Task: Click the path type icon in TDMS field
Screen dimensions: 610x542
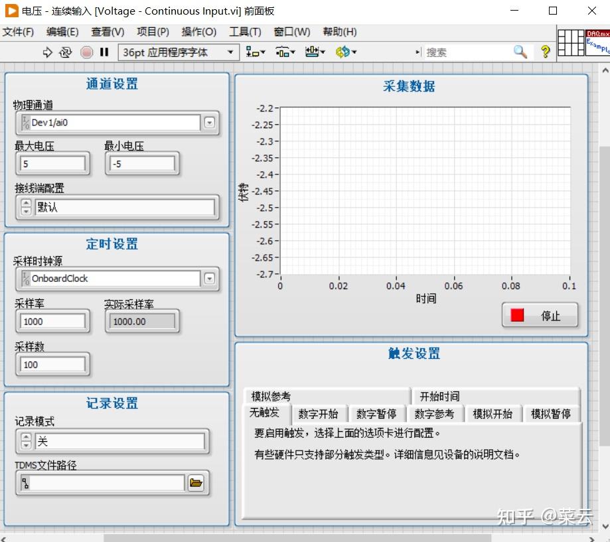Action: 25,483
